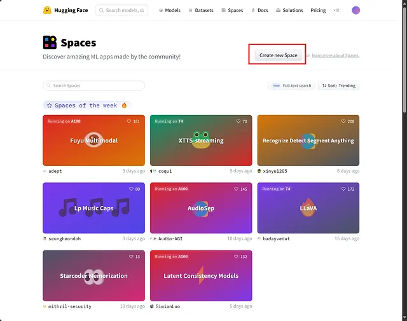Open the AudioSep space card
The height and width of the screenshot is (321, 407).
point(201,208)
